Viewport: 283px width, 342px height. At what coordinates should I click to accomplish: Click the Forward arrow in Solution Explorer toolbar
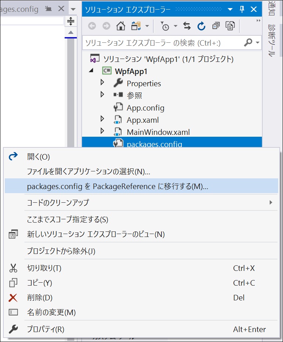pyautogui.click(x=106, y=26)
